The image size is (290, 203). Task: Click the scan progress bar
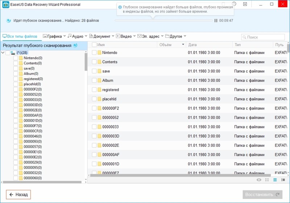click(x=164, y=21)
